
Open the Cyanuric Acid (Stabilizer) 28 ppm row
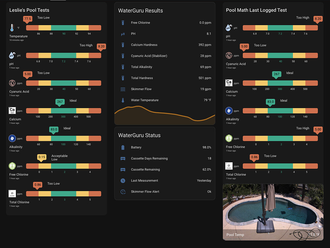coord(165,56)
